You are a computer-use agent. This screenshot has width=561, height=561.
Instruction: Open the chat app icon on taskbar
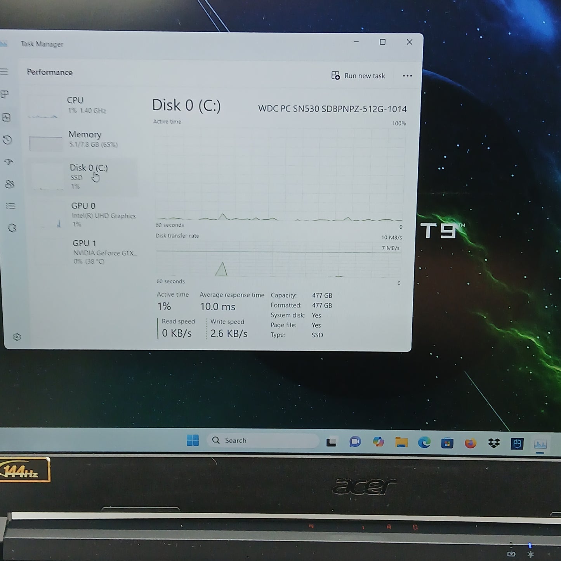pos(355,442)
